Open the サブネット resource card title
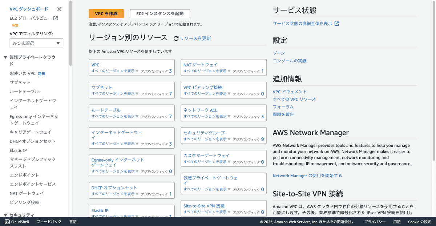 (x=102, y=88)
